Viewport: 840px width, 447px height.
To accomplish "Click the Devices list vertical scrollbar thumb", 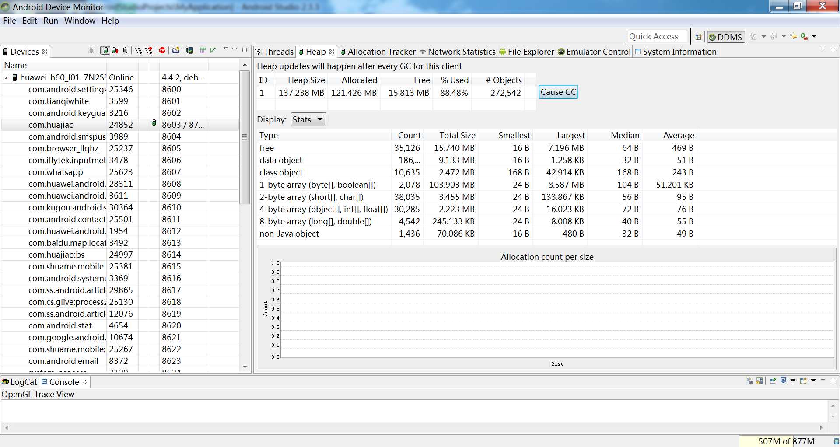I will click(x=245, y=137).
